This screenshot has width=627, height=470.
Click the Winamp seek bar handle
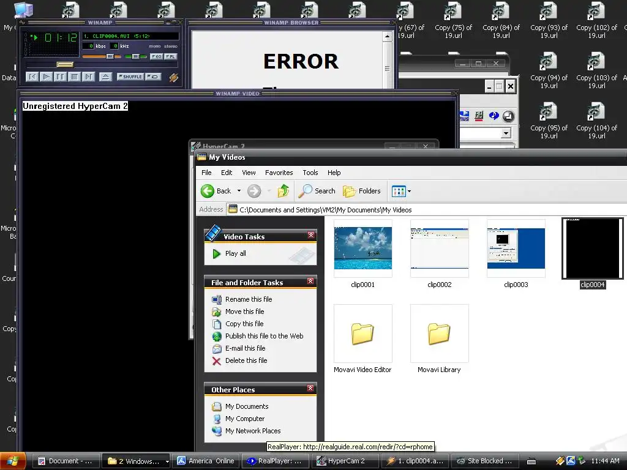click(65, 64)
